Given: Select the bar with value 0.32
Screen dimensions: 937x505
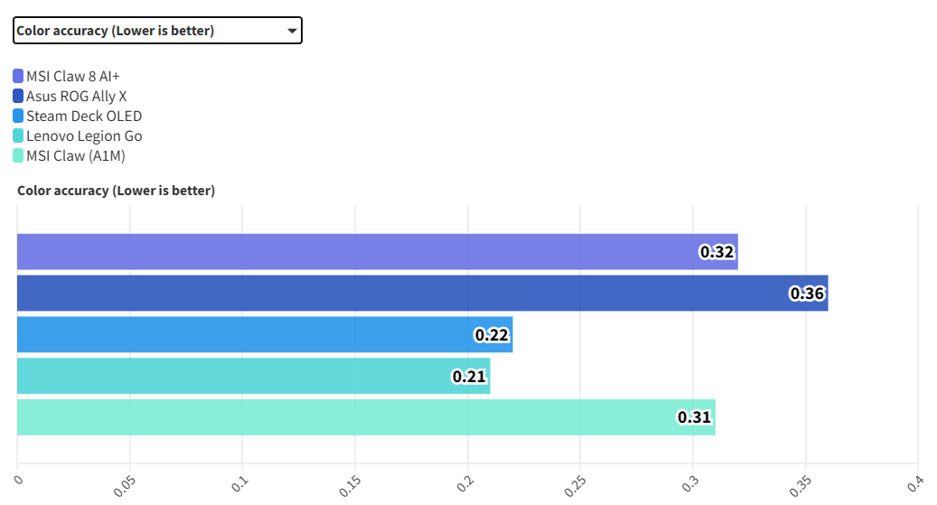Looking at the screenshot, I should [361, 251].
